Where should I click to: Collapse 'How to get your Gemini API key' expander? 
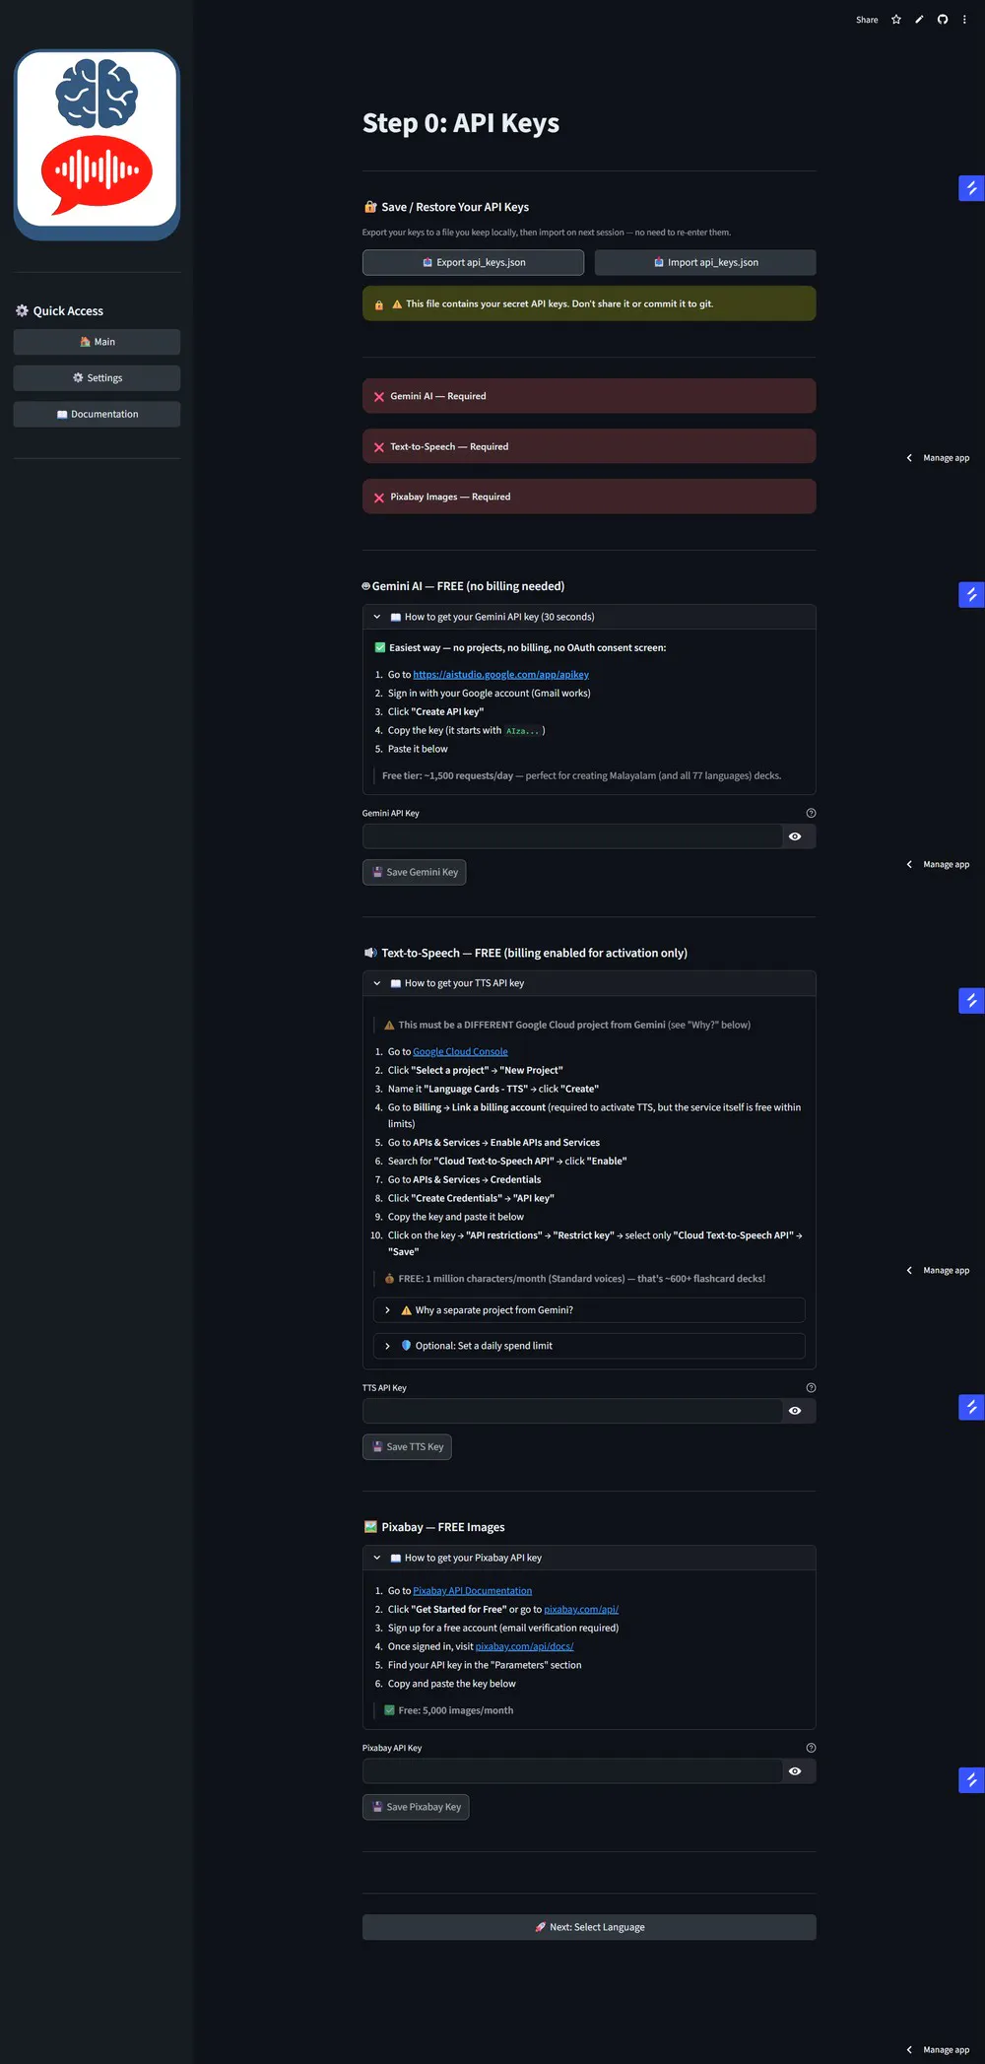coord(589,617)
